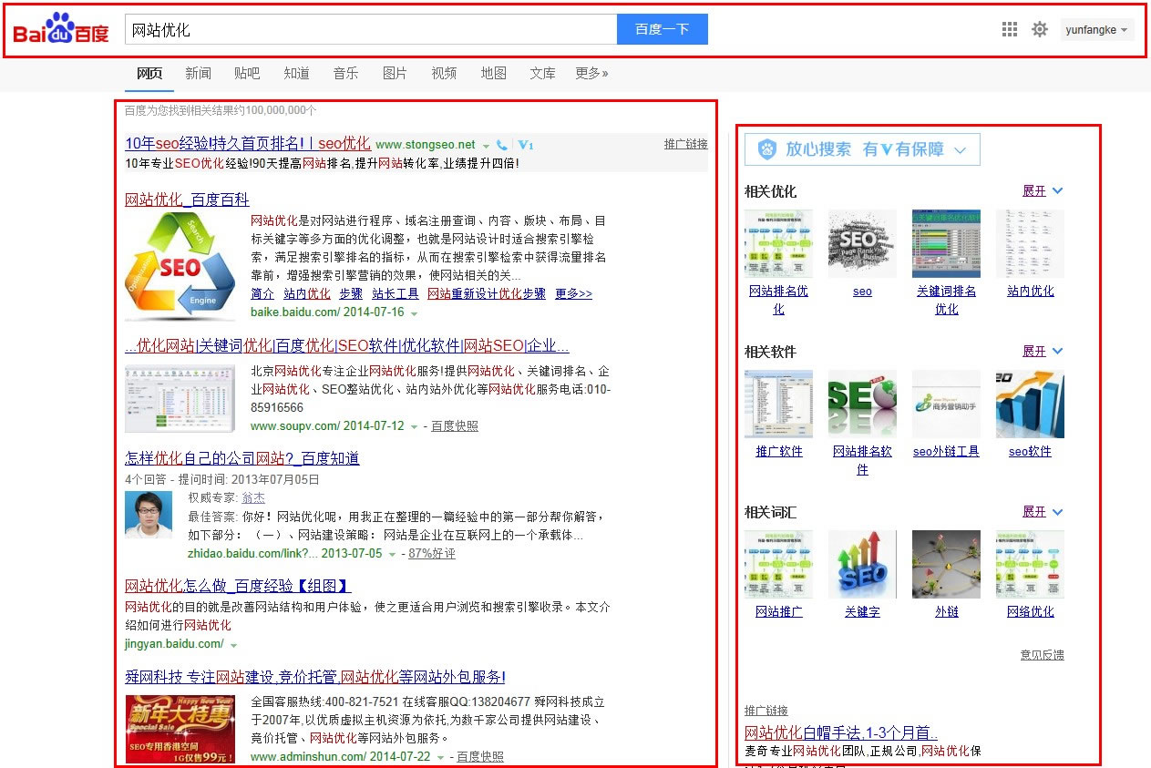This screenshot has height=768, width=1151.
Task: Expand the 相关软件 section with 展开
Action: [x=1043, y=351]
